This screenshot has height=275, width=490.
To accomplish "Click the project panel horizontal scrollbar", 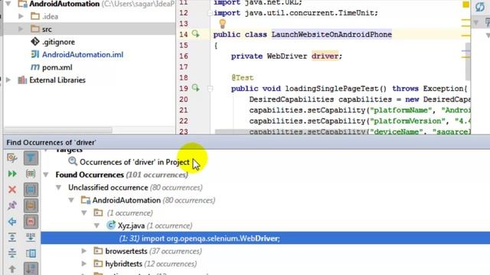I will click(x=58, y=130).
